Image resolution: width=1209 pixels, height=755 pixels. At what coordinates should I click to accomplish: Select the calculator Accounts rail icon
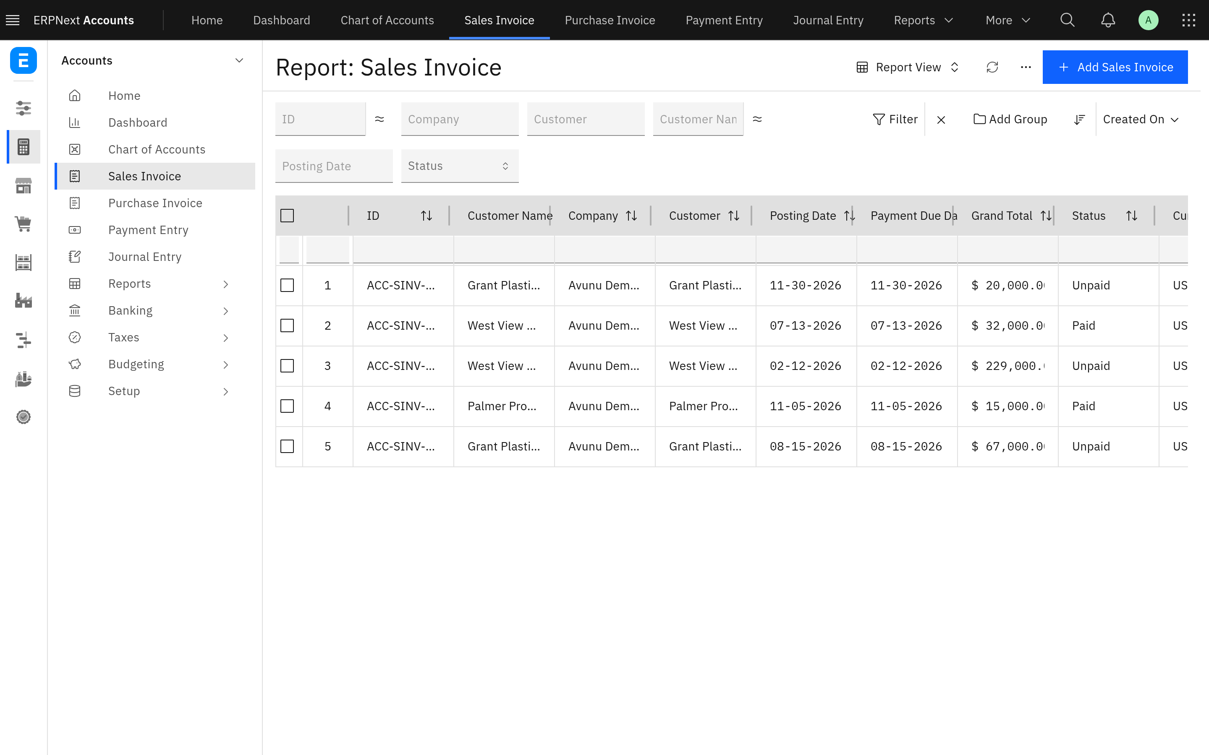[24, 147]
